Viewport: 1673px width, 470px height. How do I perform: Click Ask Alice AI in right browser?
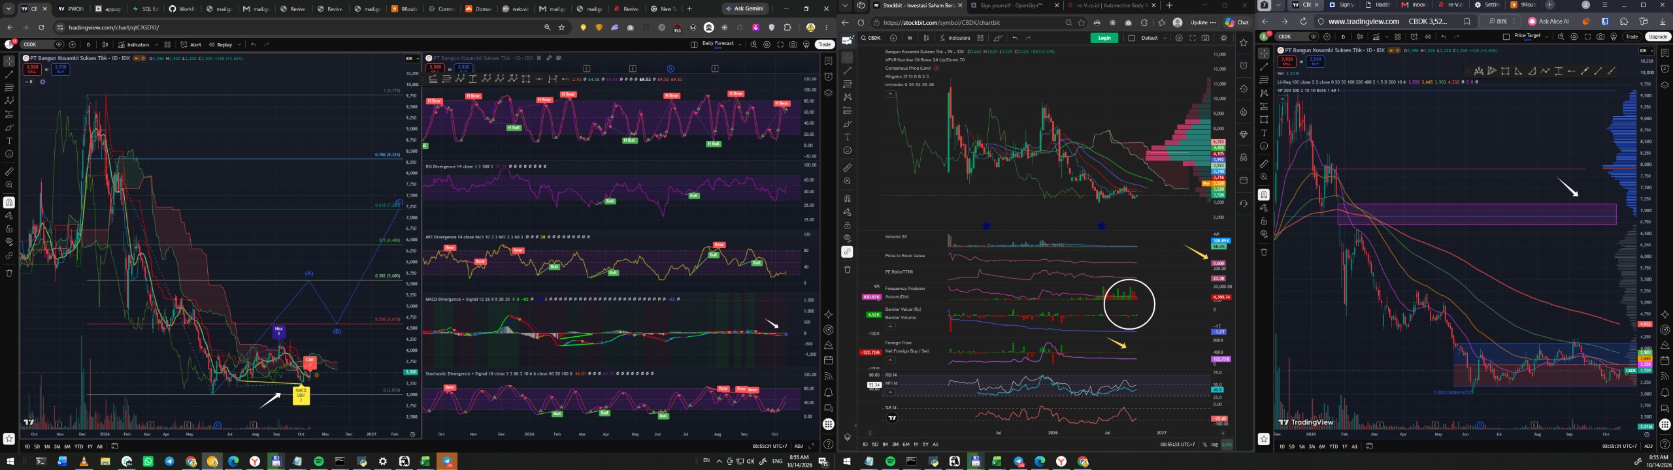[x=1548, y=21]
